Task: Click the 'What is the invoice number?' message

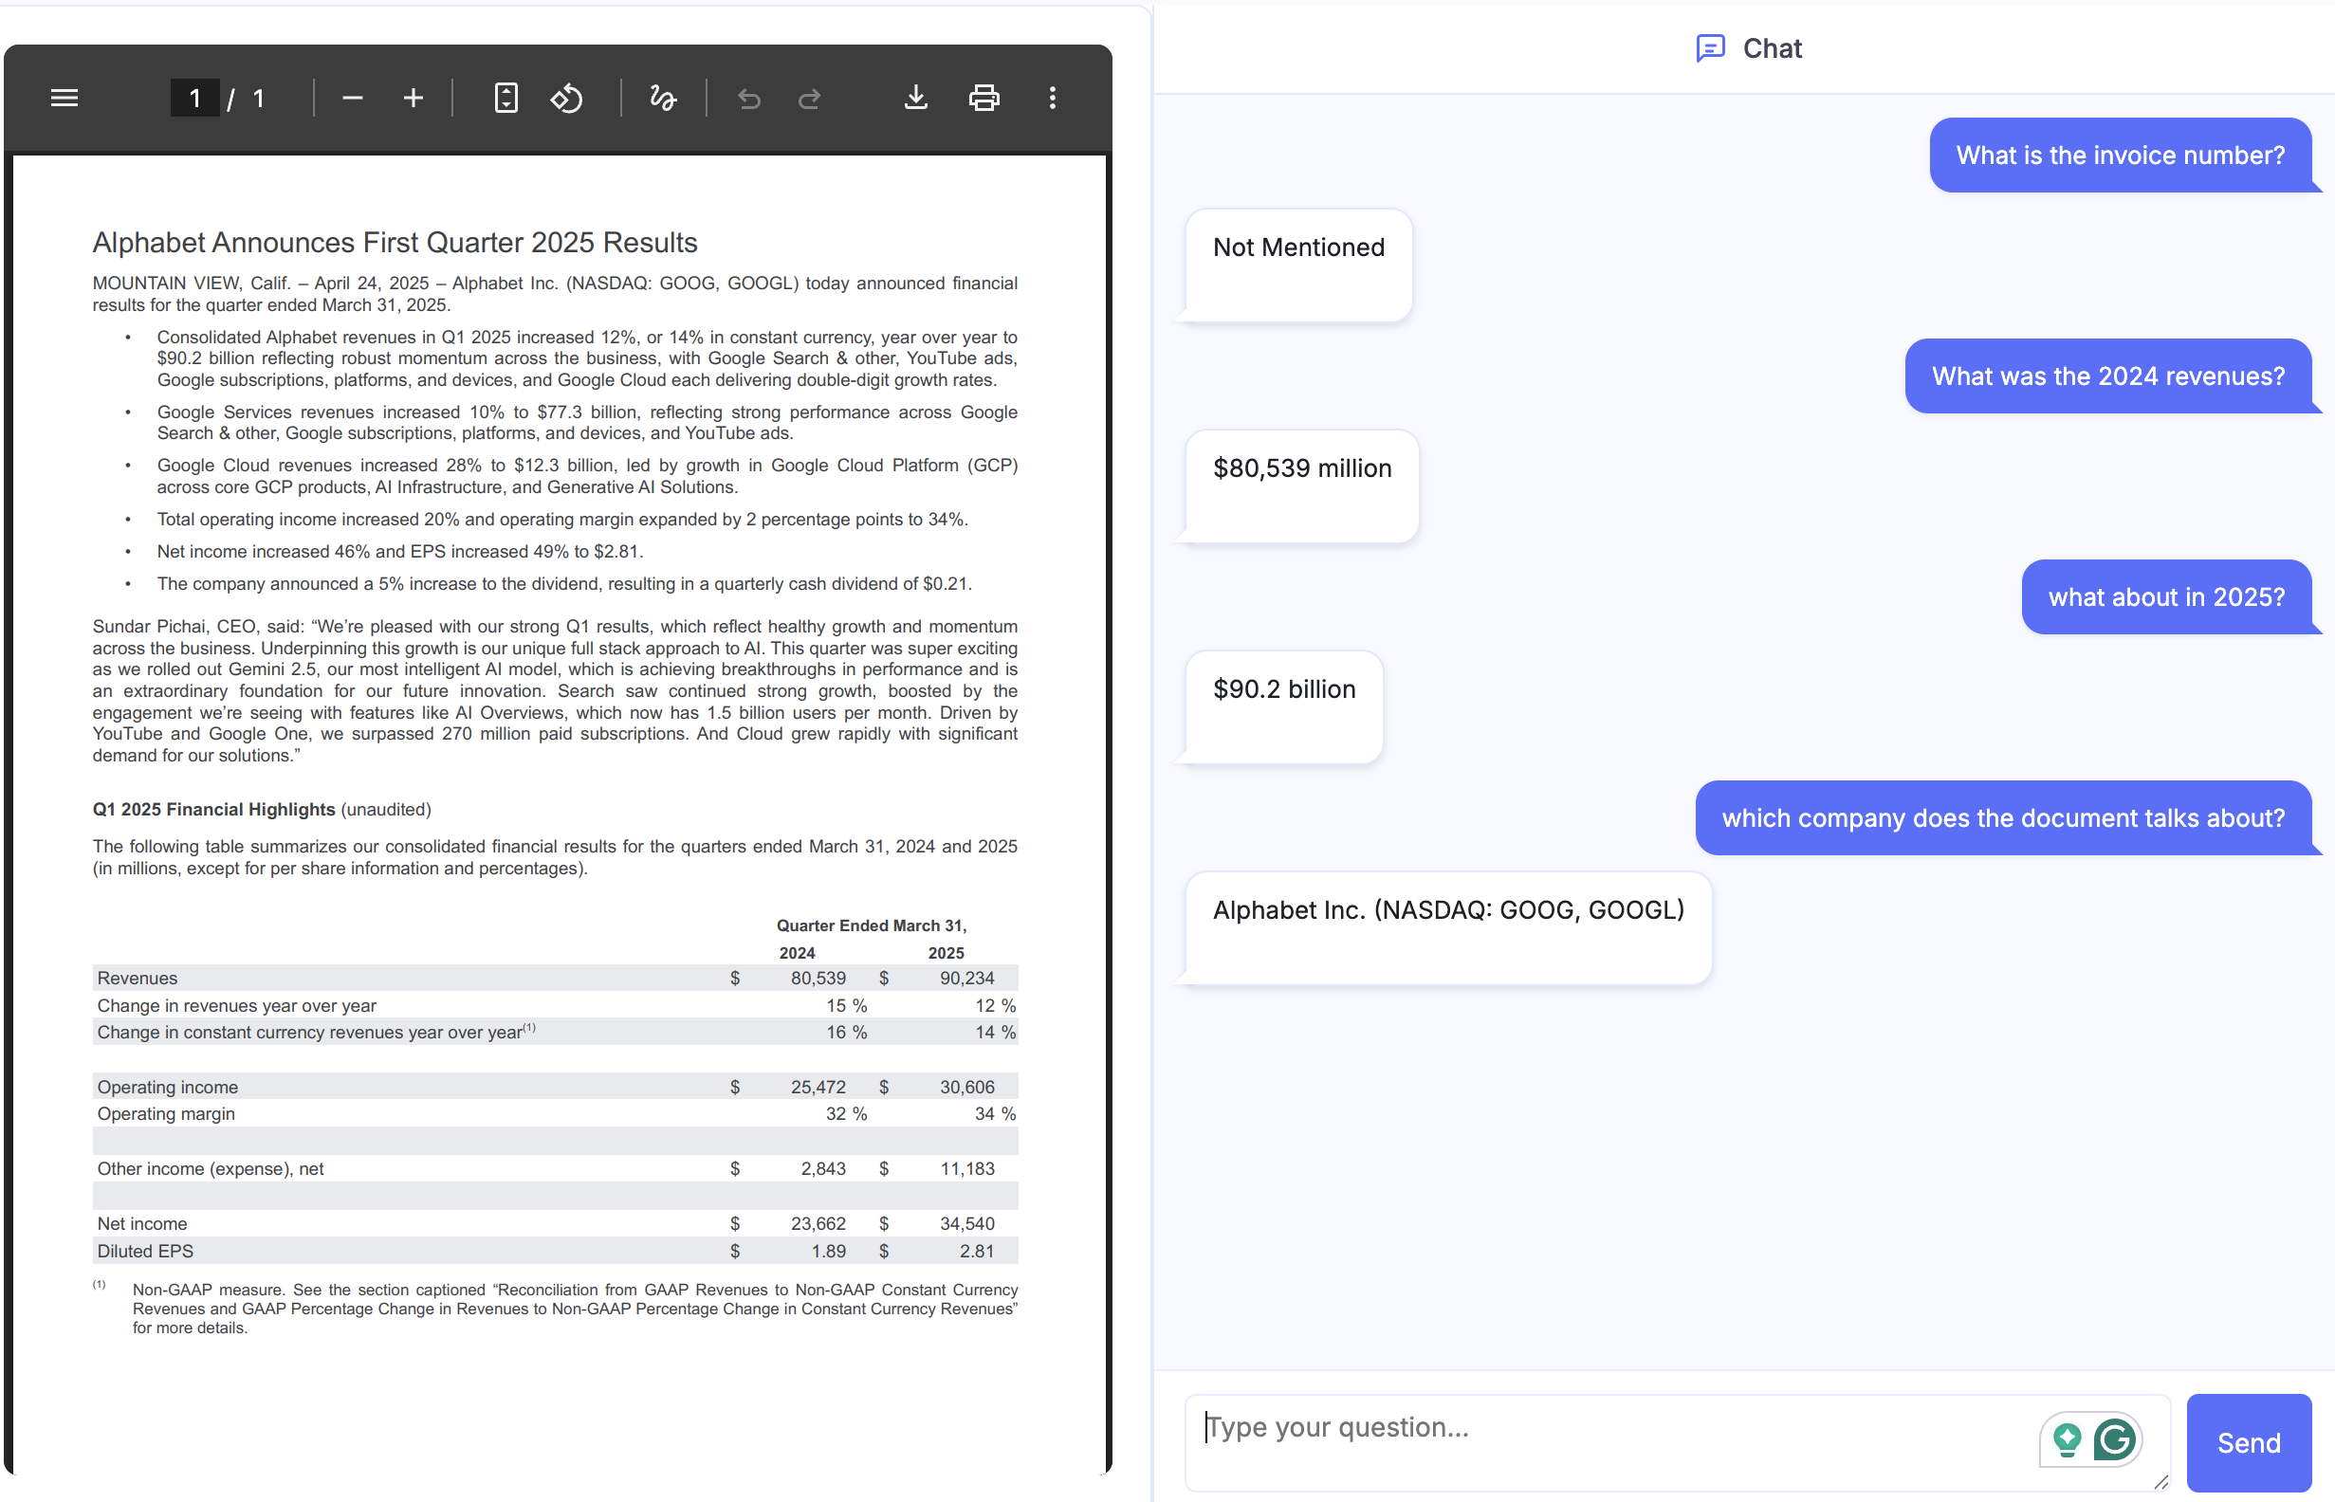Action: 2120,156
